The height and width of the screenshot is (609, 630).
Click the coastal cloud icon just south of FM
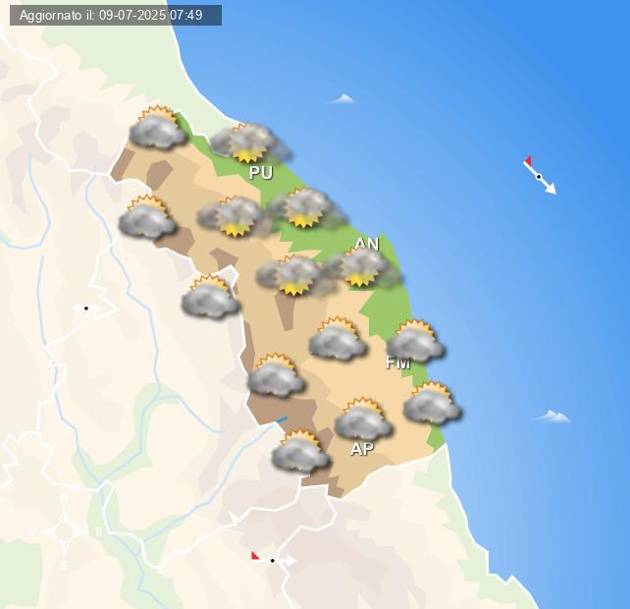433,403
